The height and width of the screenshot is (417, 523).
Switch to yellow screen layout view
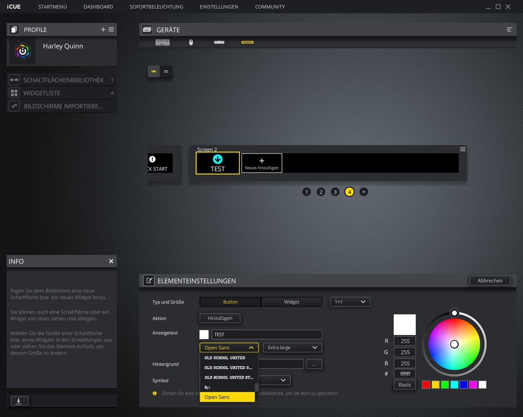[154, 71]
